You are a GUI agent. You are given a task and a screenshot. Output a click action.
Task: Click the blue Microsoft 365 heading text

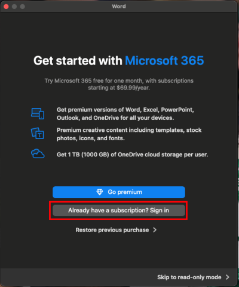coord(164,61)
